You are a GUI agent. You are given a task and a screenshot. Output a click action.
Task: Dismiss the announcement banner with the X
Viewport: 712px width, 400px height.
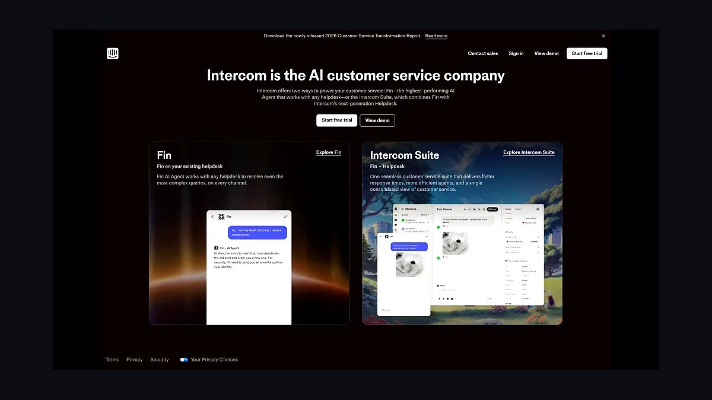pos(603,36)
